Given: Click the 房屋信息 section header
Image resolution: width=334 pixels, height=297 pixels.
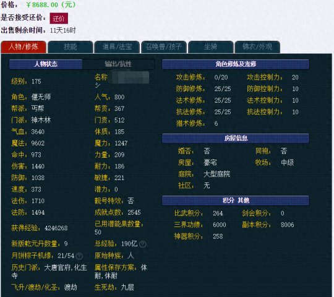Looking at the screenshot, I should pyautogui.click(x=236, y=138).
